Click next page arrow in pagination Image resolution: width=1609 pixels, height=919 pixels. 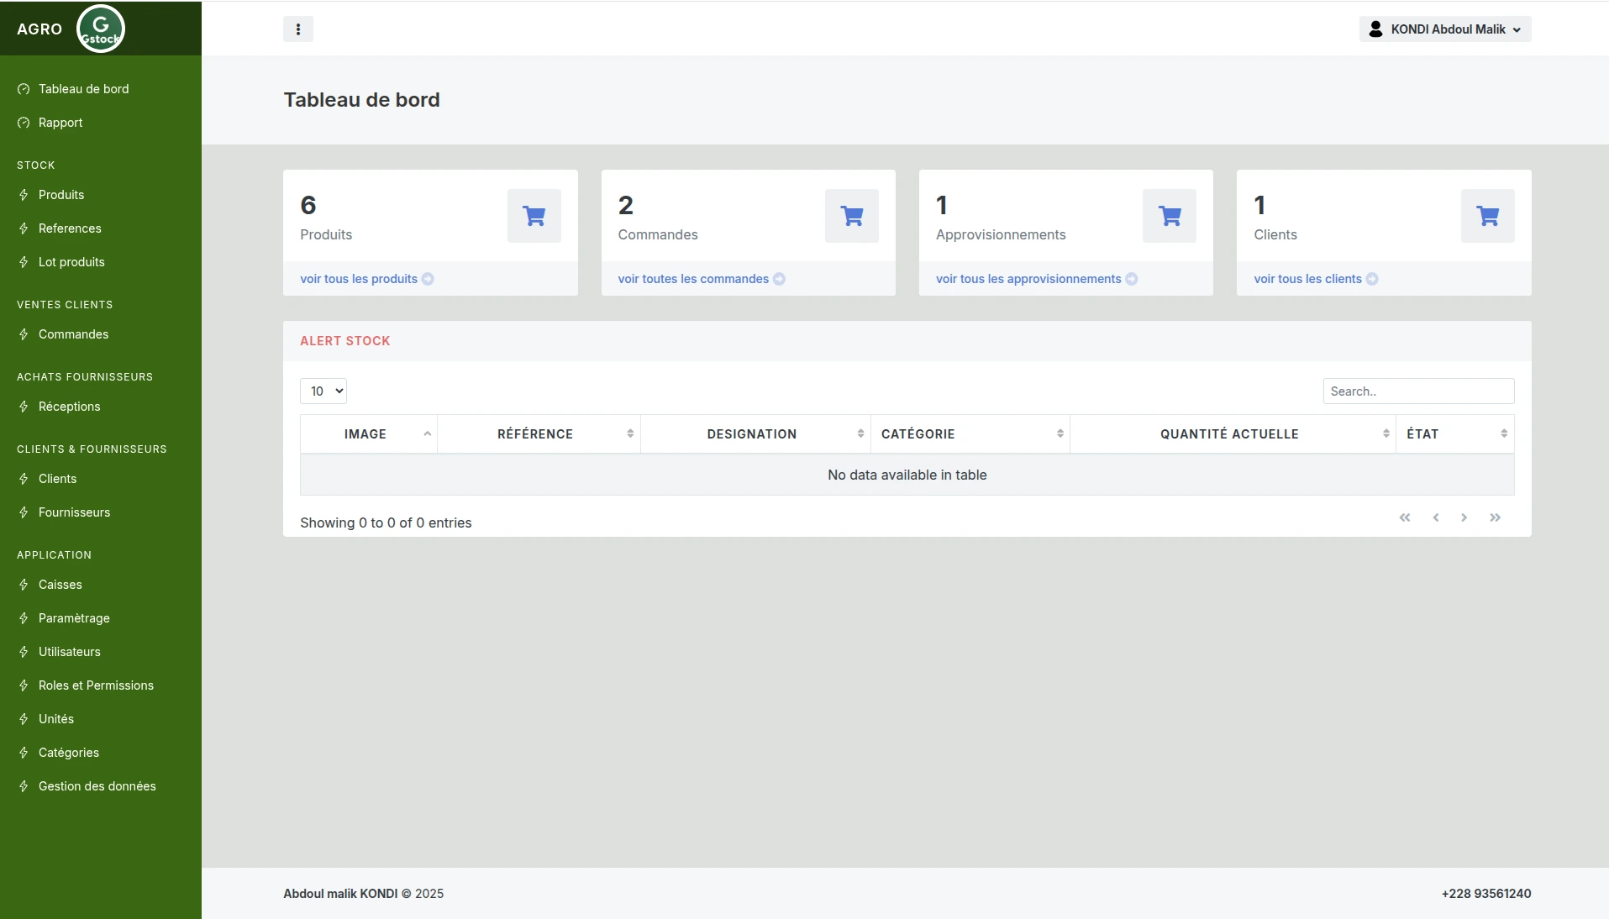coord(1464,517)
